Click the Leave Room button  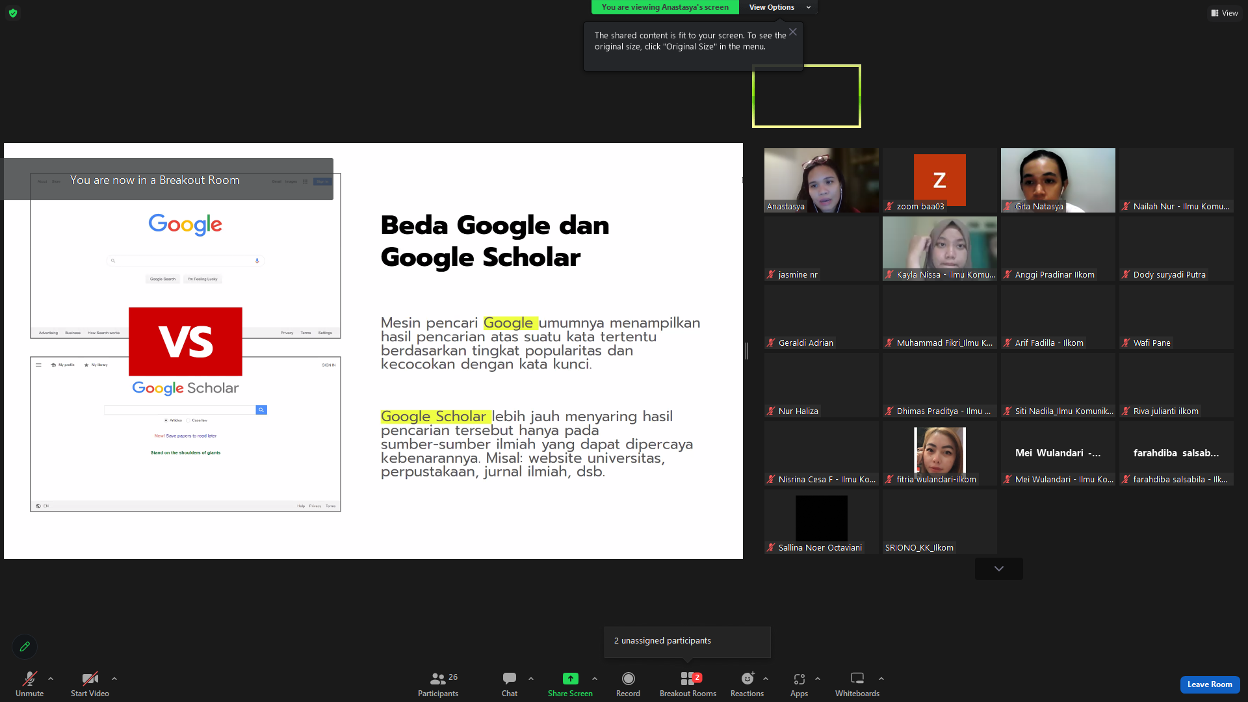point(1210,684)
